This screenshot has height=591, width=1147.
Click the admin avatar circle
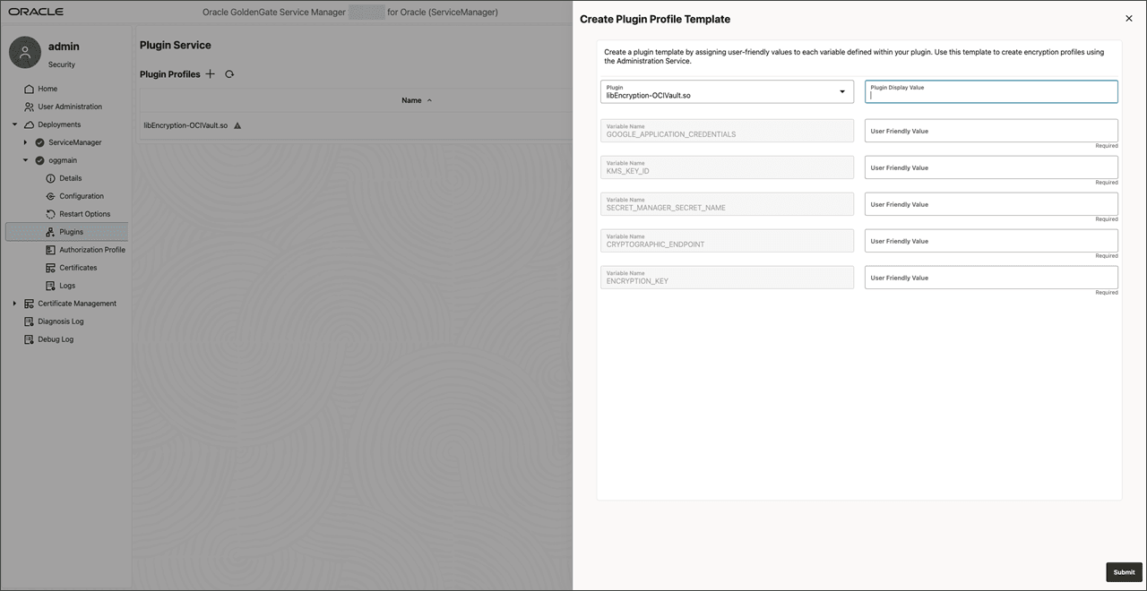click(x=24, y=53)
